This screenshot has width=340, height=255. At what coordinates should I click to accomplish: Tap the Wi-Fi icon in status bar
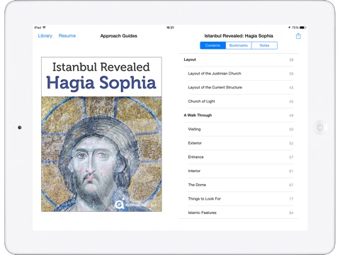click(44, 28)
